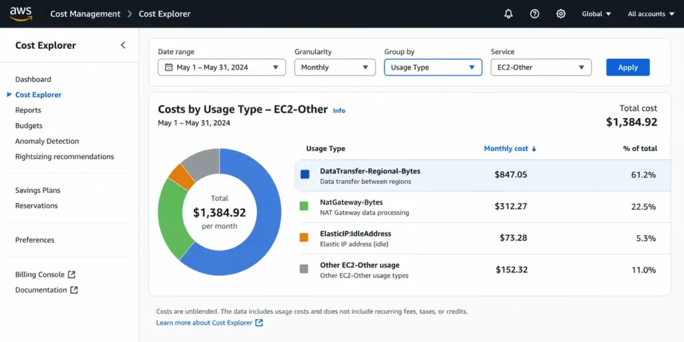Open the All accounts dropdown
This screenshot has width=684, height=342.
point(651,14)
